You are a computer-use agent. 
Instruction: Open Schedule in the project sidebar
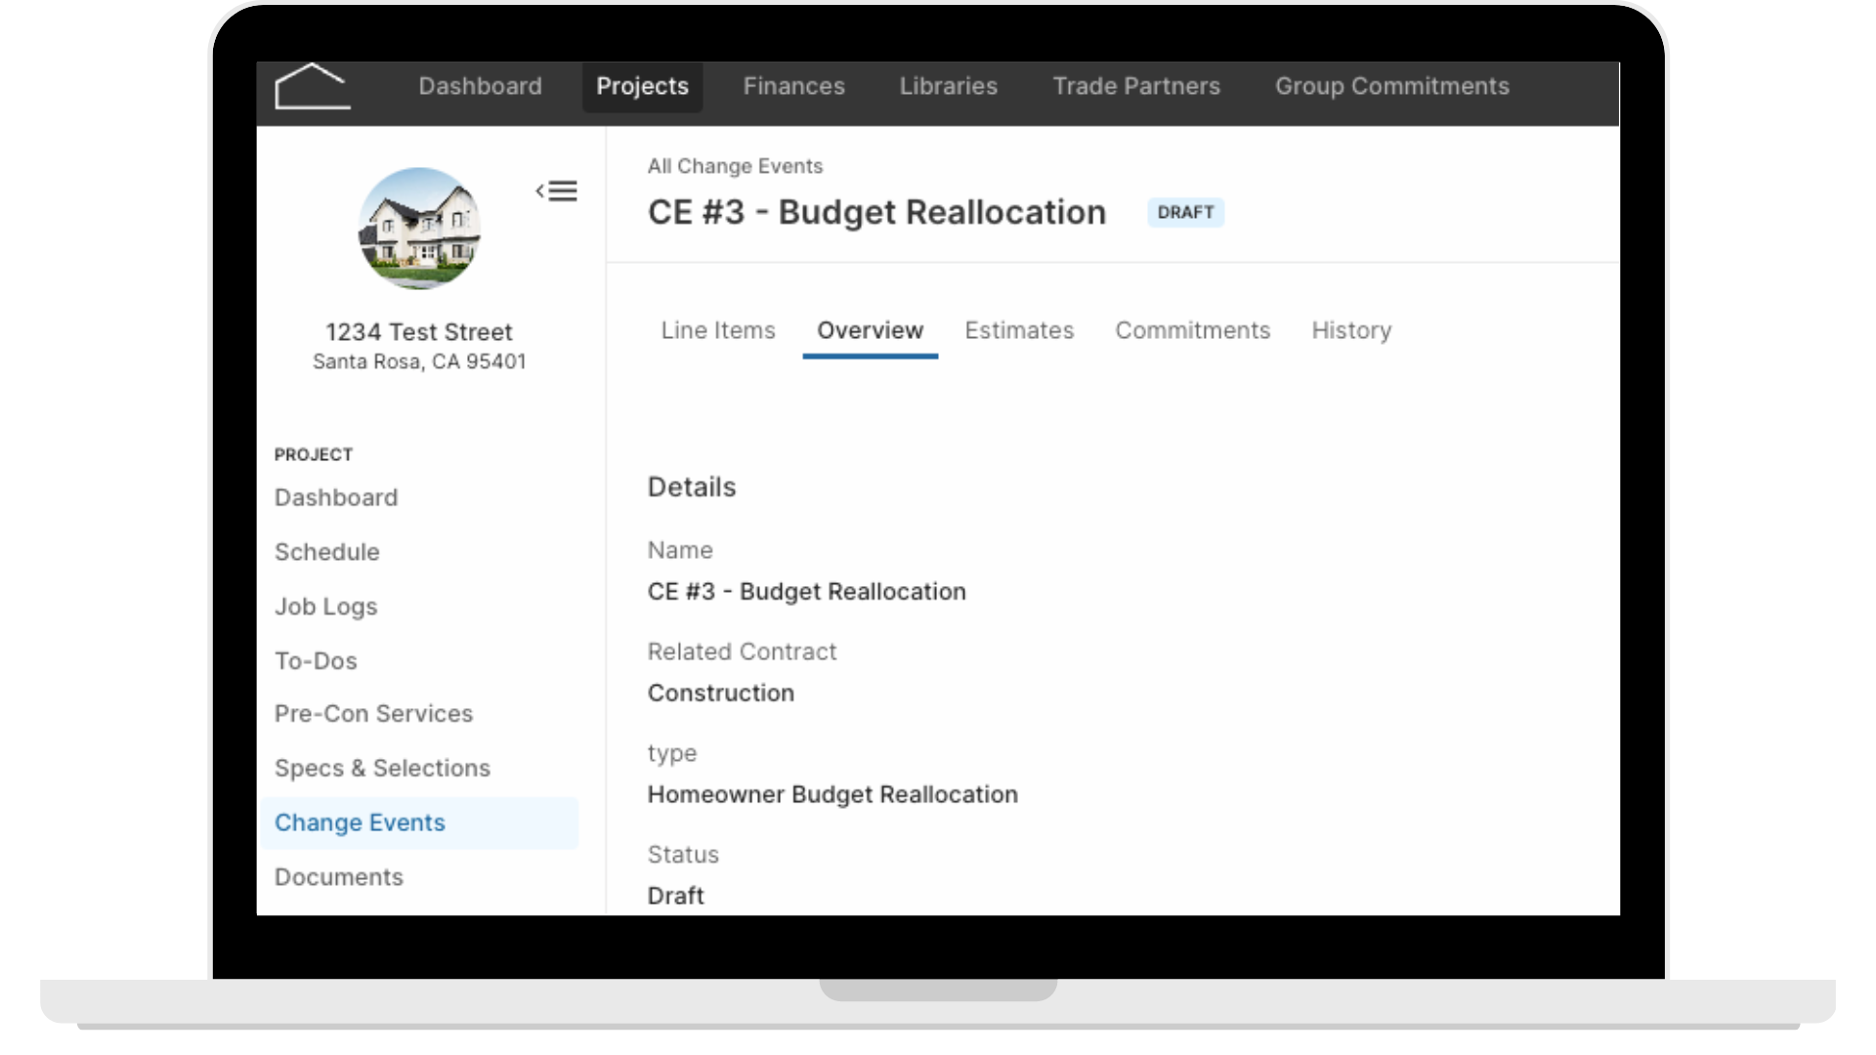[326, 552]
